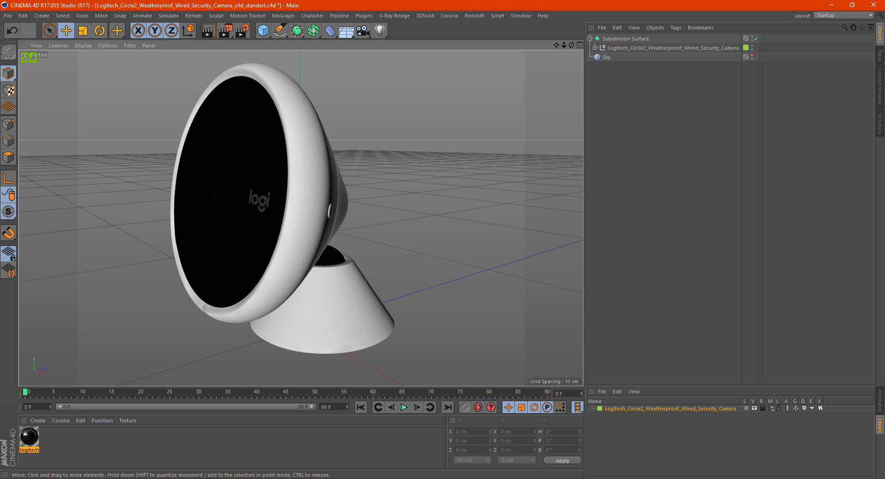
Task: Open Edit Render Settings
Action: point(242,31)
